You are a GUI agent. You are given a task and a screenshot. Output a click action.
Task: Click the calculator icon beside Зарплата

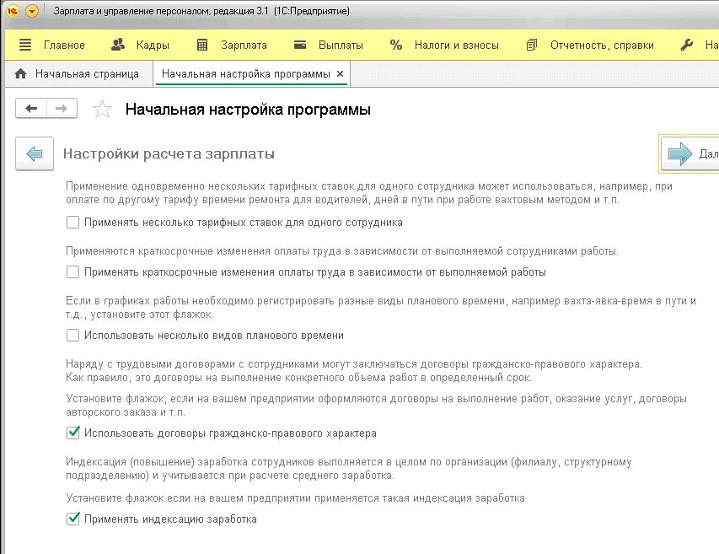coord(202,45)
